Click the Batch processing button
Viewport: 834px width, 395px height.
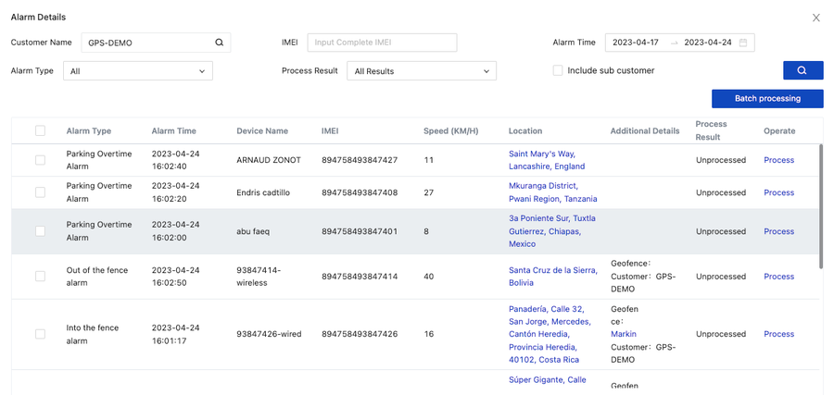click(x=767, y=98)
